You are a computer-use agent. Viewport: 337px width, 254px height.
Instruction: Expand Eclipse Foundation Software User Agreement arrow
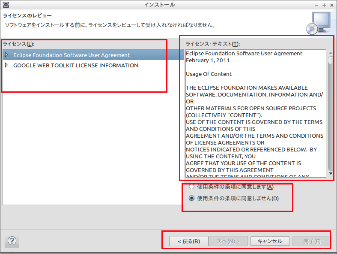pyautogui.click(x=6, y=55)
